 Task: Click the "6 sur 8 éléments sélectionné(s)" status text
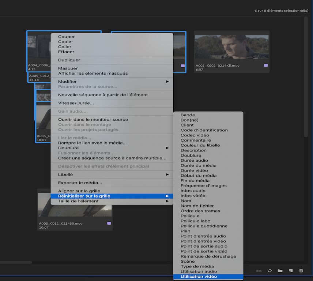[x=281, y=11]
